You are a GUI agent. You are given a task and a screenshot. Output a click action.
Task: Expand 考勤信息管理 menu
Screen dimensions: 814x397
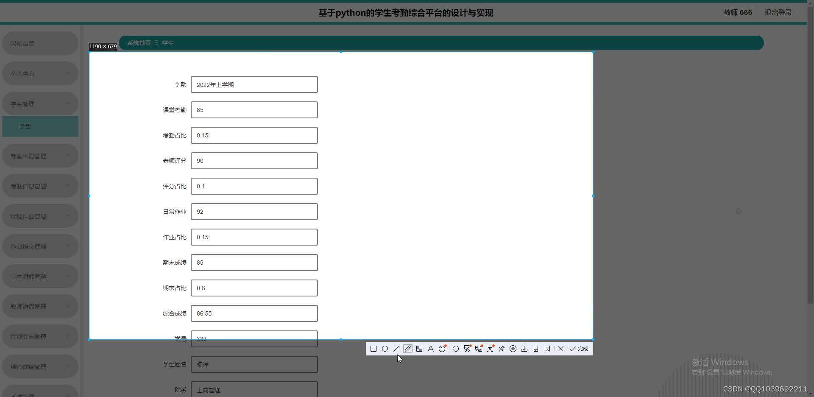tap(40, 186)
